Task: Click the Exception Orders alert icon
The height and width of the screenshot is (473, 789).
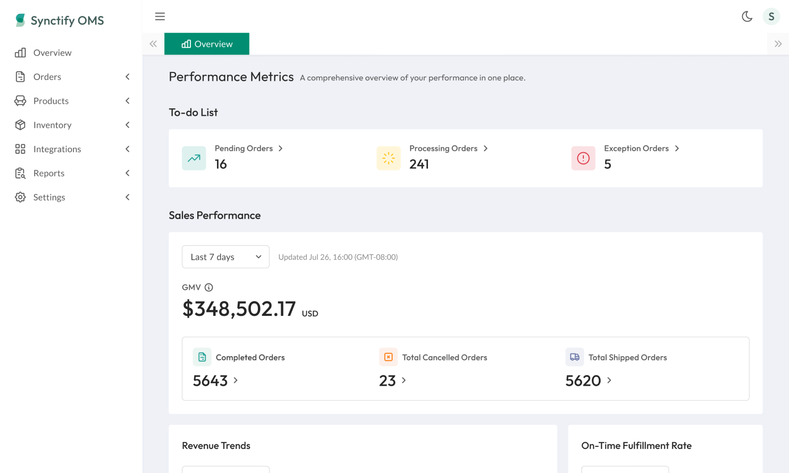Action: [x=583, y=158]
